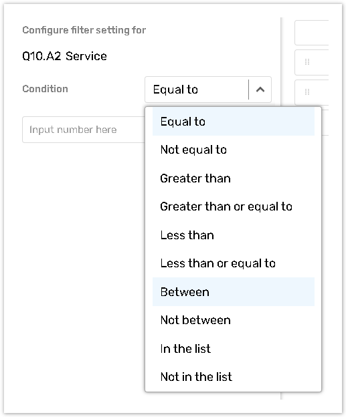Grab the upper drag handle icon
This screenshot has height=417, width=346.
point(307,62)
